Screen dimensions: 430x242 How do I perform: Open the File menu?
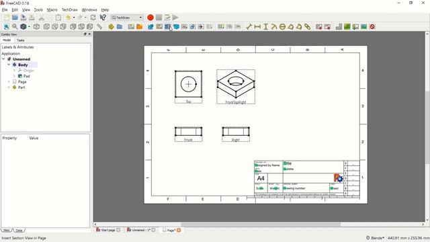[5, 10]
